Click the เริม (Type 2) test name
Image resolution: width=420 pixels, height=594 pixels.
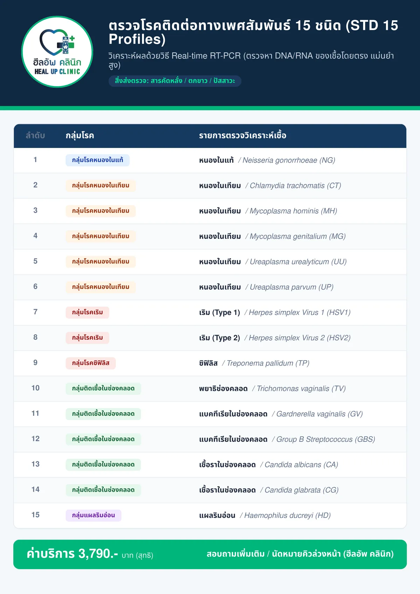[x=219, y=338]
